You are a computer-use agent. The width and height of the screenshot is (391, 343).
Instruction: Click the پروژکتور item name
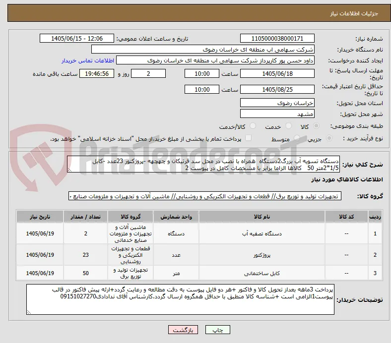point(262,255)
